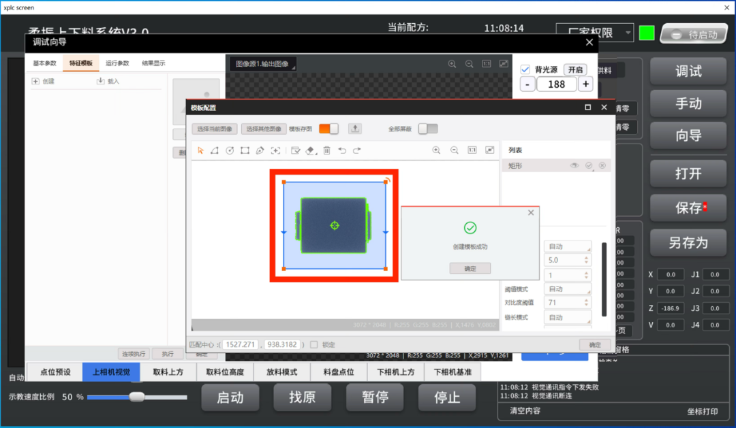Click the add-center crosshair bracket tool

(275, 150)
